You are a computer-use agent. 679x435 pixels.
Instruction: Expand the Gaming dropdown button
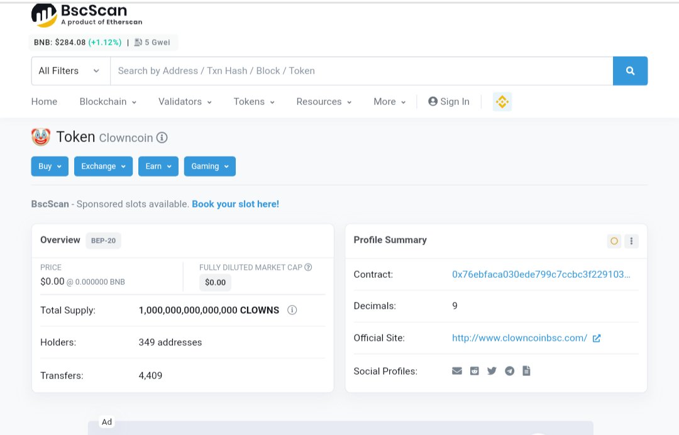(x=209, y=166)
